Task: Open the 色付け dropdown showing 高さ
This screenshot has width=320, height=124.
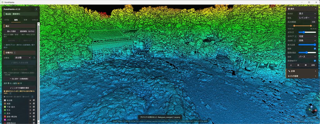Action: 307,14
